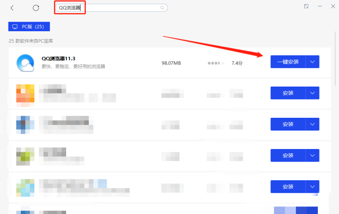Viewport: 339px width, 214px height.
Task: Click the 7.4分 star rating
Action: click(216, 63)
